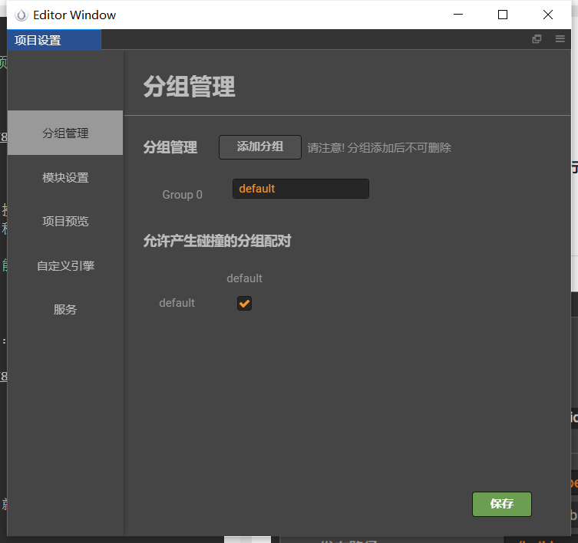The width and height of the screenshot is (578, 543).
Task: Maximize the Editor Window
Action: coord(503,15)
